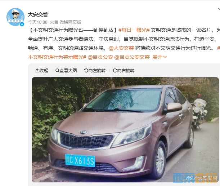Rotate image left with 向左旋转
Screen dimensions: 220x186
click(95, 71)
